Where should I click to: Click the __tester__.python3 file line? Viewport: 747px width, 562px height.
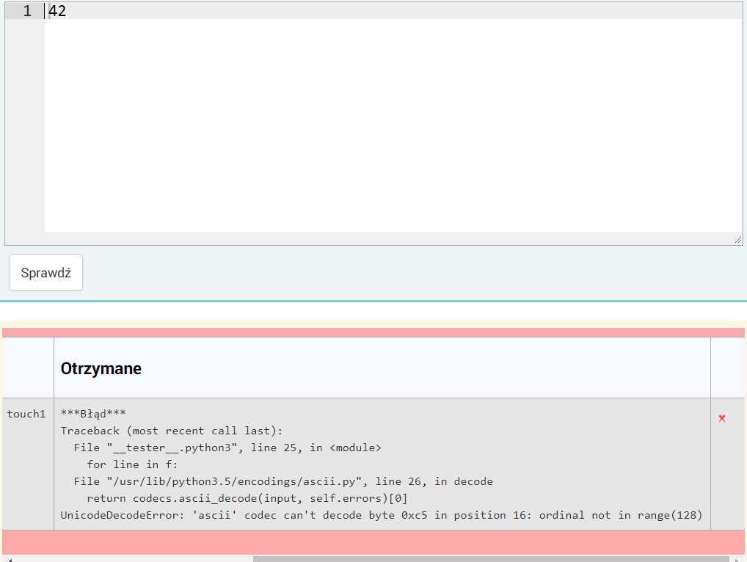click(227, 448)
